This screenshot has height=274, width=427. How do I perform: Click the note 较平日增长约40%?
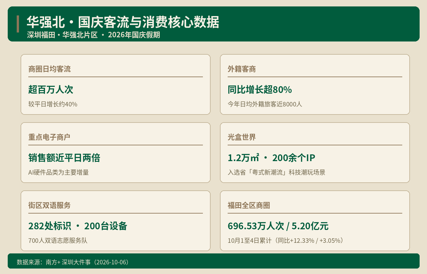[x=53, y=104]
